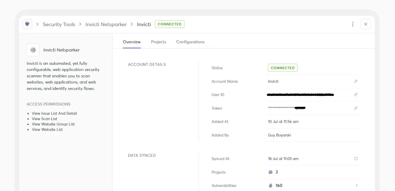
Task: Click the ACCESS PERMISSIONS heading
Action: click(x=49, y=104)
